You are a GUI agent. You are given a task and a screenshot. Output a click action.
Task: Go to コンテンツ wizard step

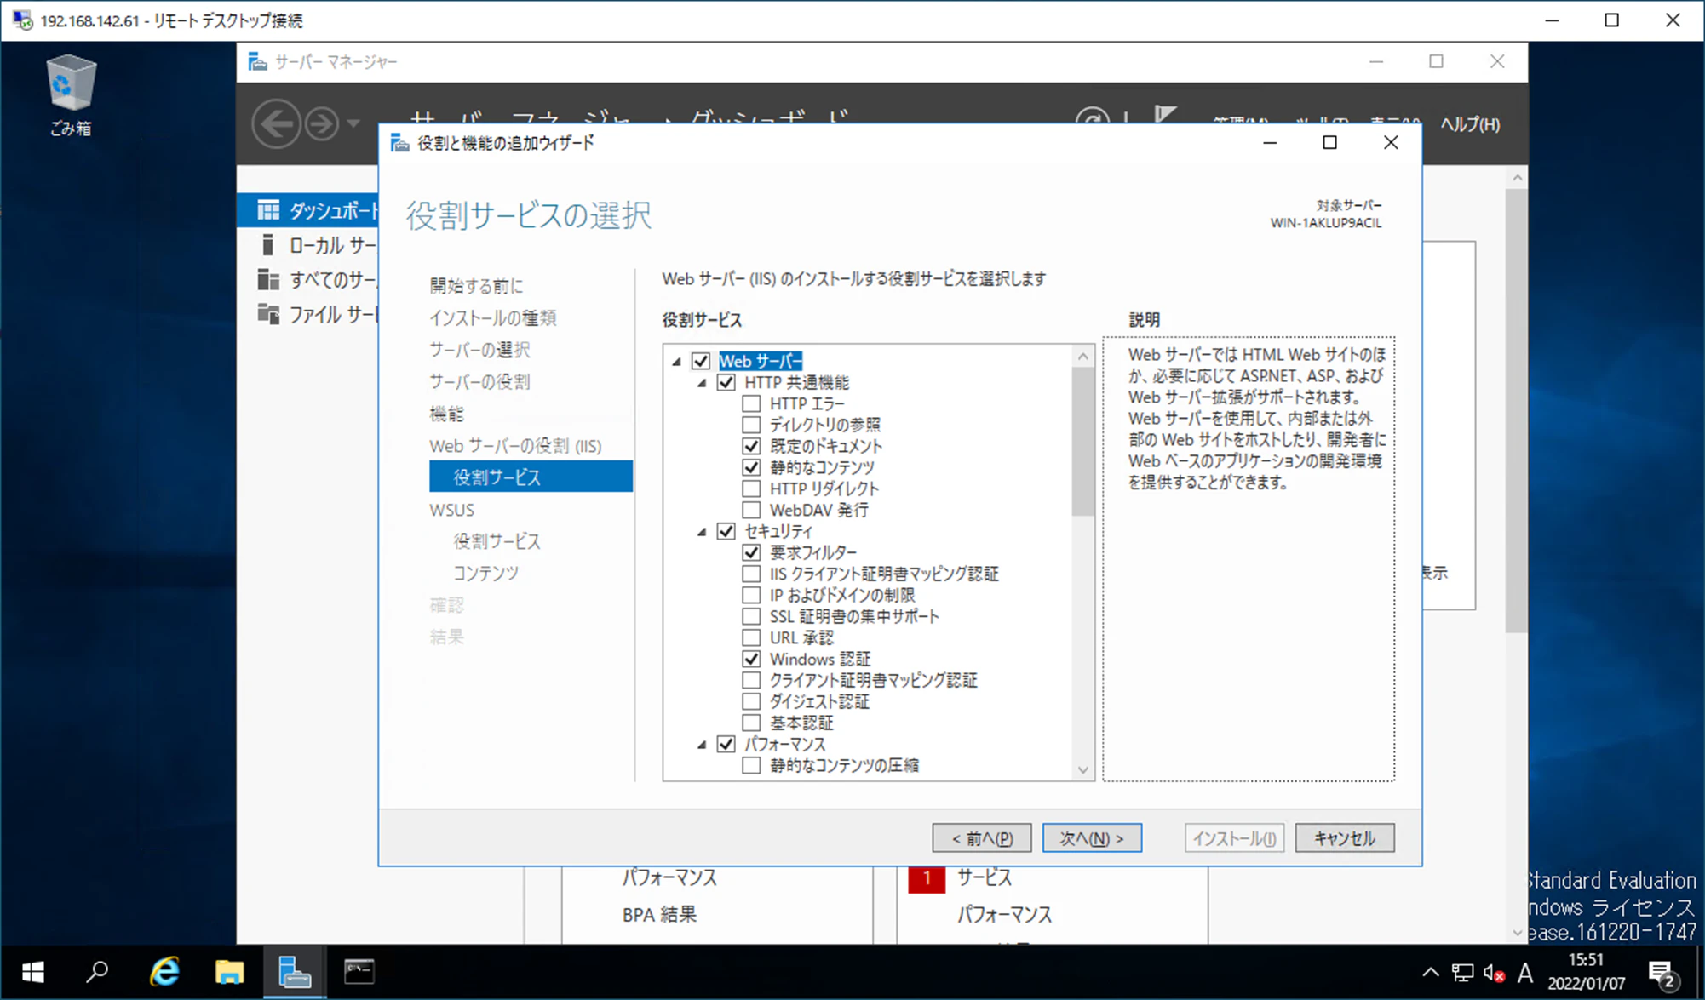pyautogui.click(x=485, y=573)
